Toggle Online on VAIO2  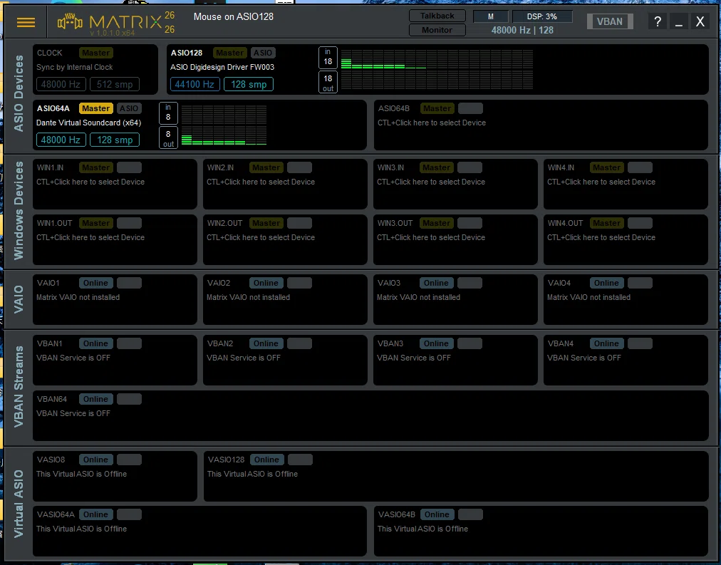pos(266,283)
